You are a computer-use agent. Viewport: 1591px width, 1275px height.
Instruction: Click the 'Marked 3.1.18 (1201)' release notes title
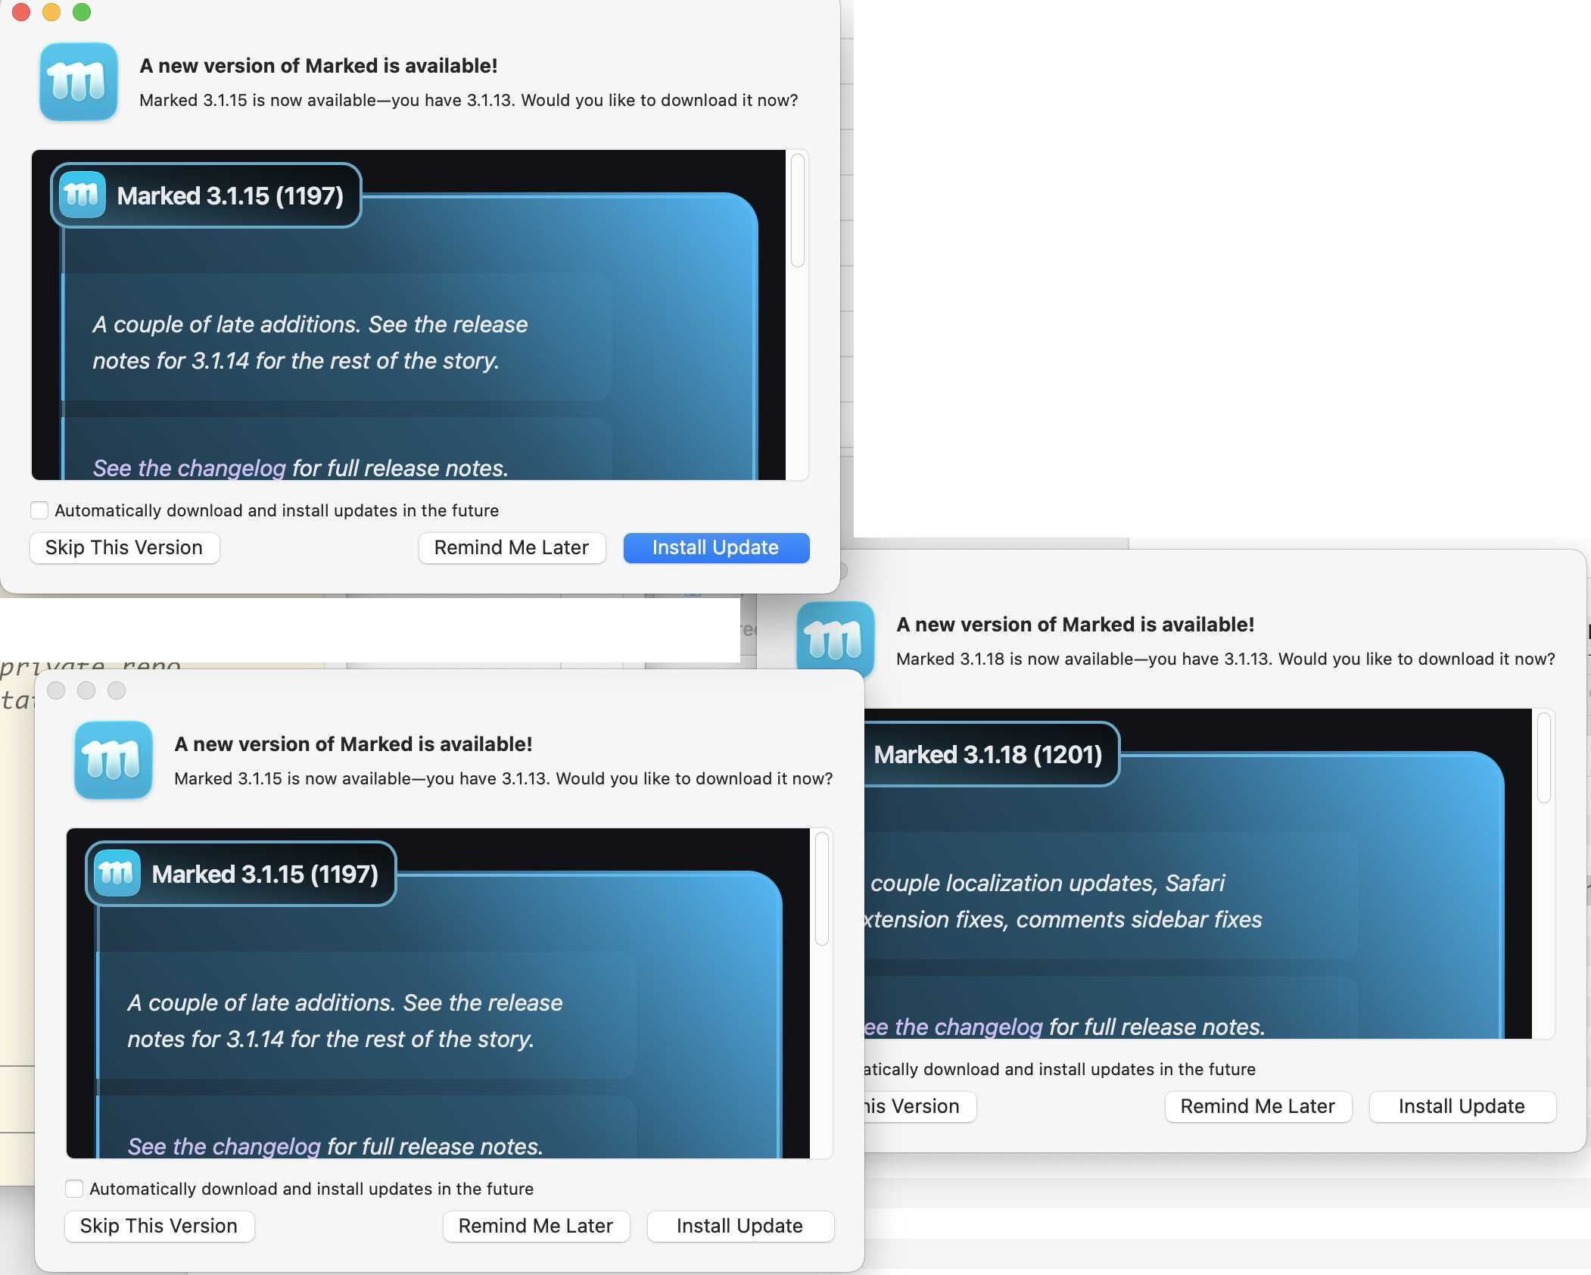point(988,755)
